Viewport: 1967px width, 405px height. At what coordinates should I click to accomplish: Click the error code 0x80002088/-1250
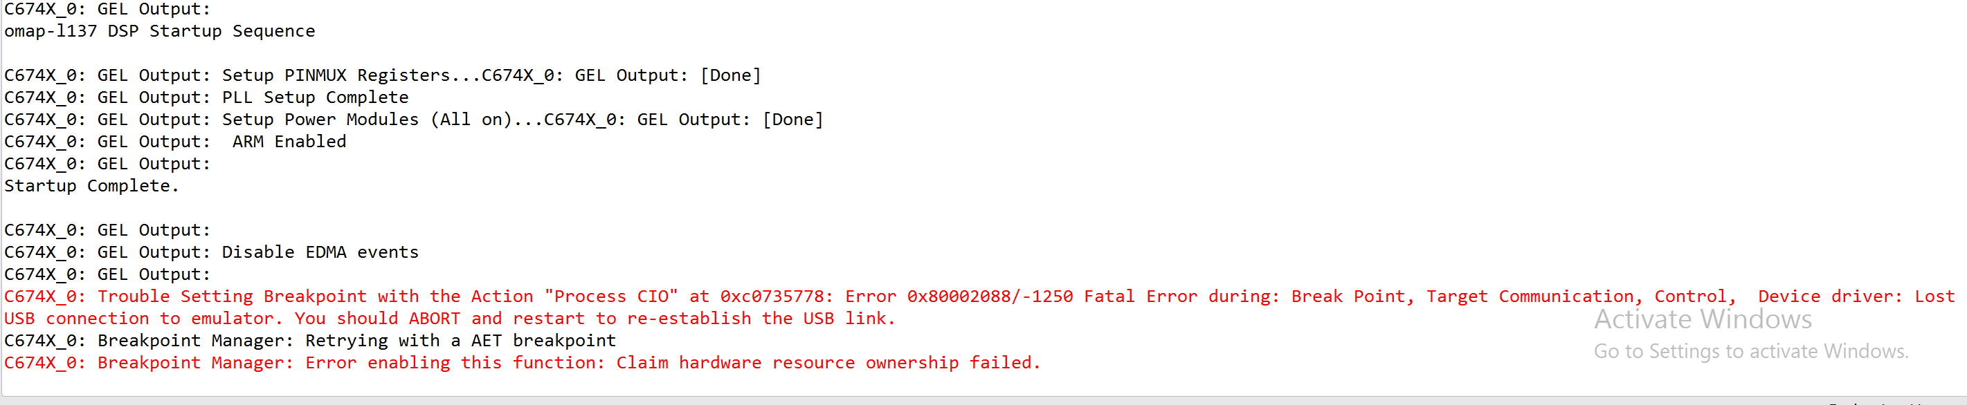(x=990, y=296)
